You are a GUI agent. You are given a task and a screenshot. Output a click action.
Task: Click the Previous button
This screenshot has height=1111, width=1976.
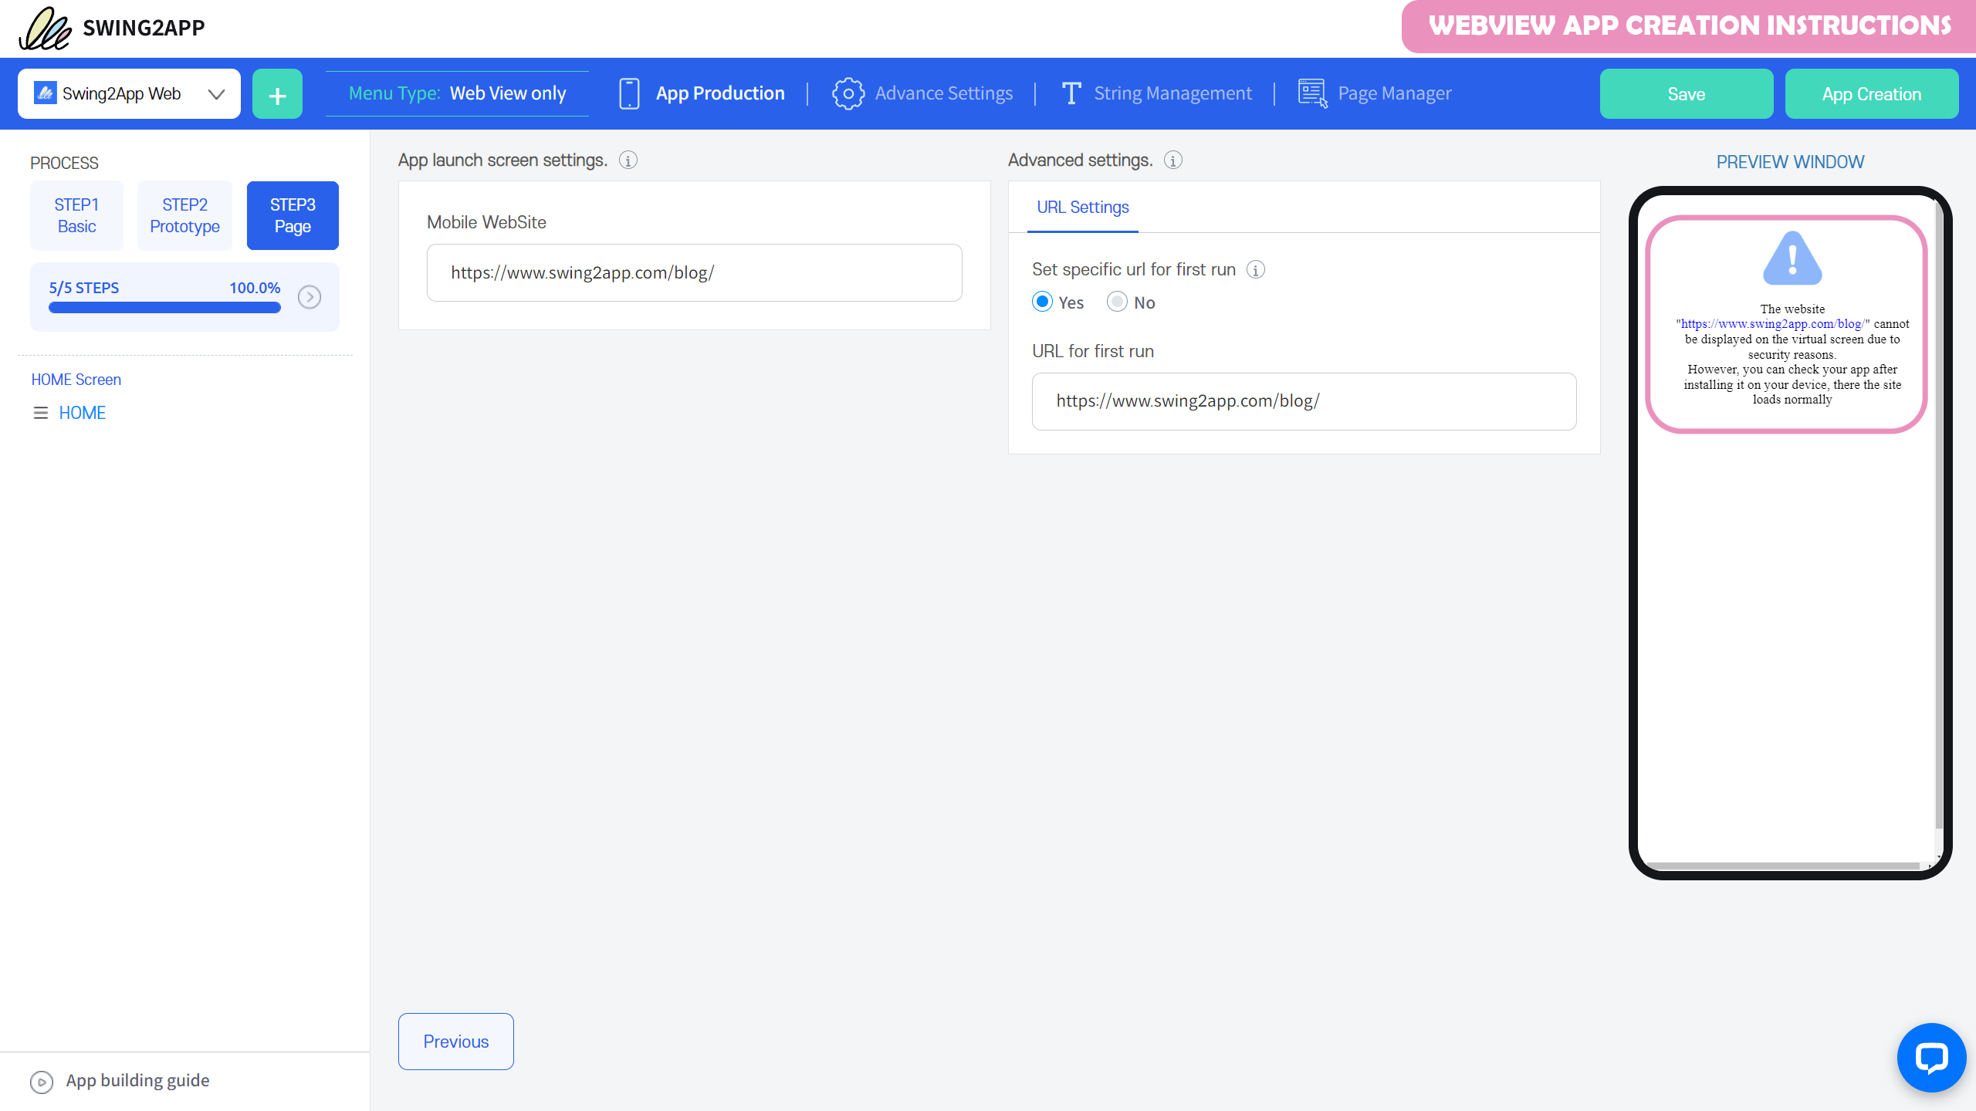(x=456, y=1042)
